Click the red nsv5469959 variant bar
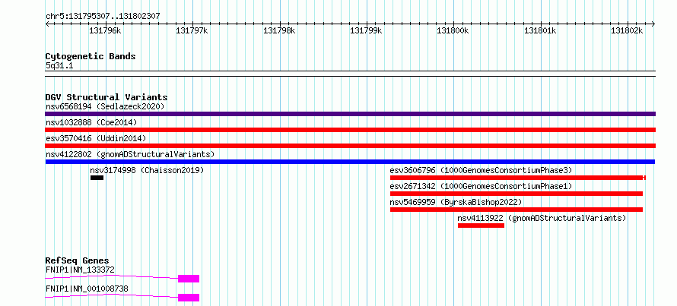The height and width of the screenshot is (306, 677). (x=516, y=210)
